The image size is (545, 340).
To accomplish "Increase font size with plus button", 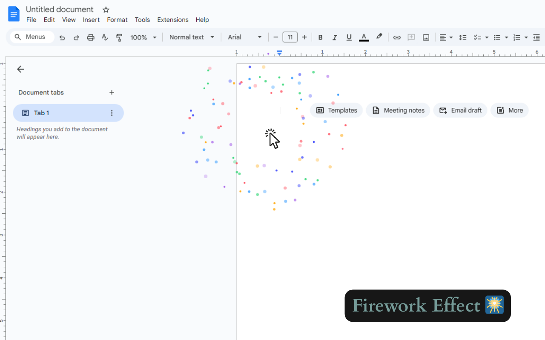I will [x=304, y=37].
